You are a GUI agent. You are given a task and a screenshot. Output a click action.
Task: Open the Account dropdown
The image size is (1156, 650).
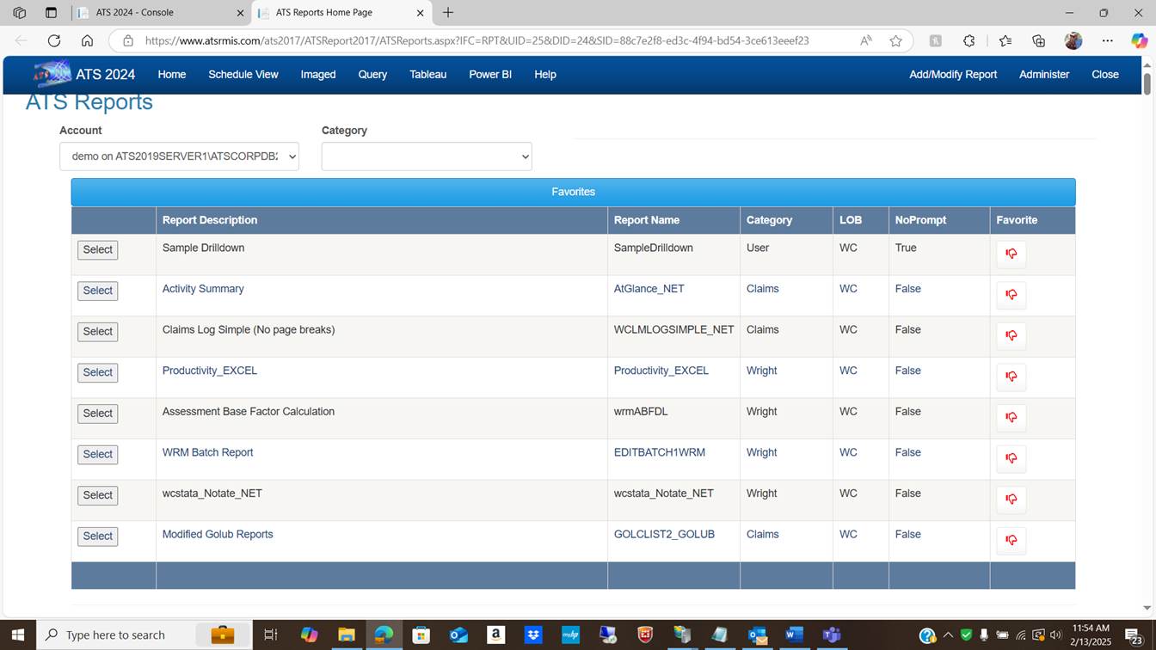179,156
